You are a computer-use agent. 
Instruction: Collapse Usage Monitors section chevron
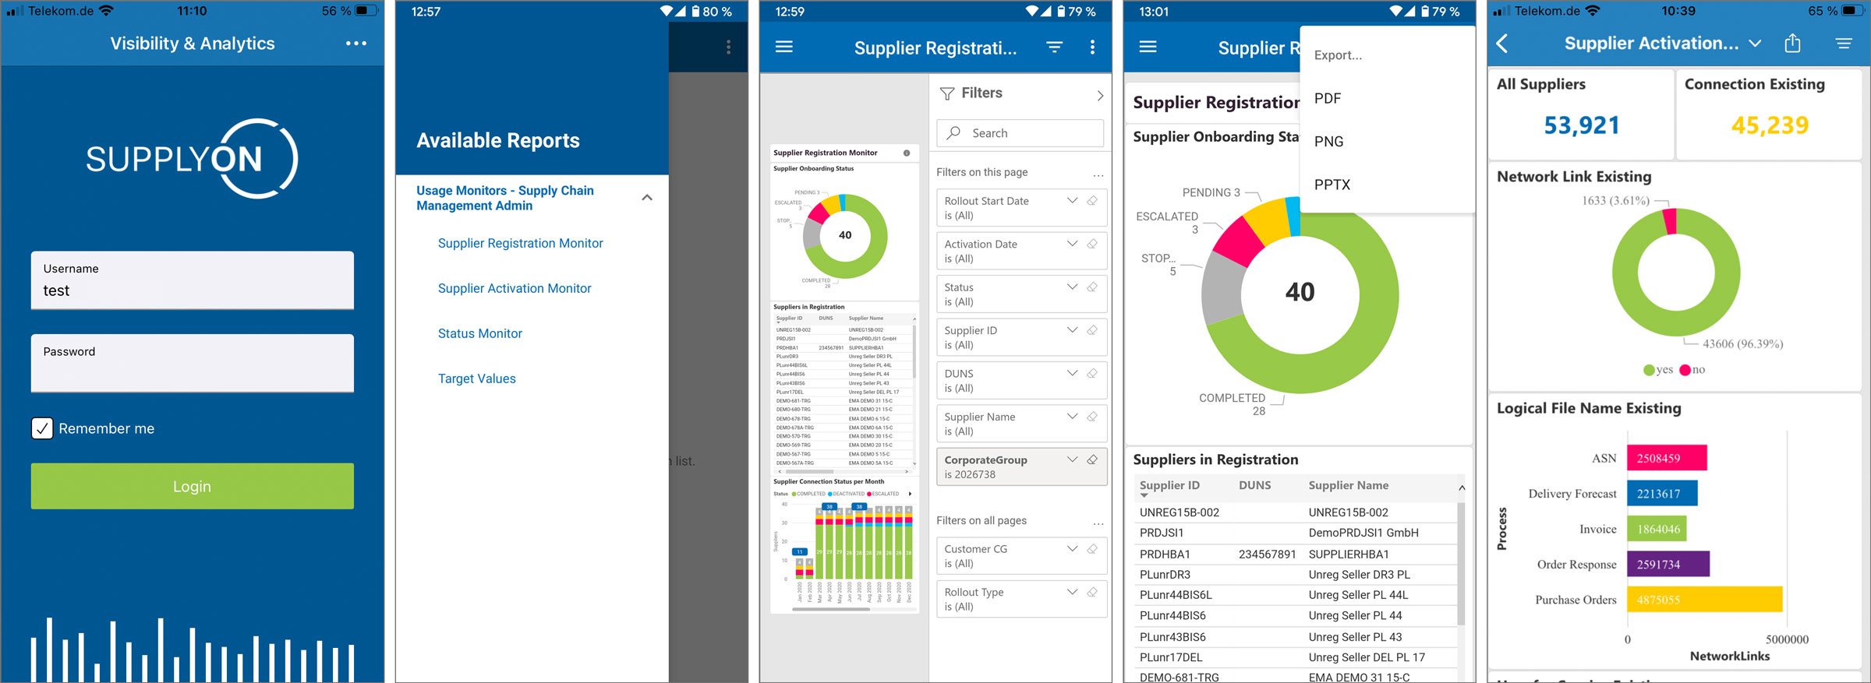coord(647,198)
